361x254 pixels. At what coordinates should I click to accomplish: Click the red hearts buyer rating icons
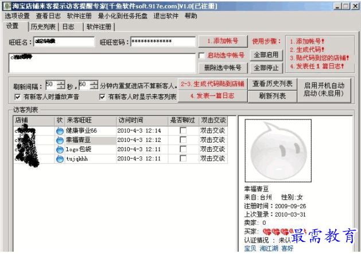pyautogui.click(x=284, y=231)
